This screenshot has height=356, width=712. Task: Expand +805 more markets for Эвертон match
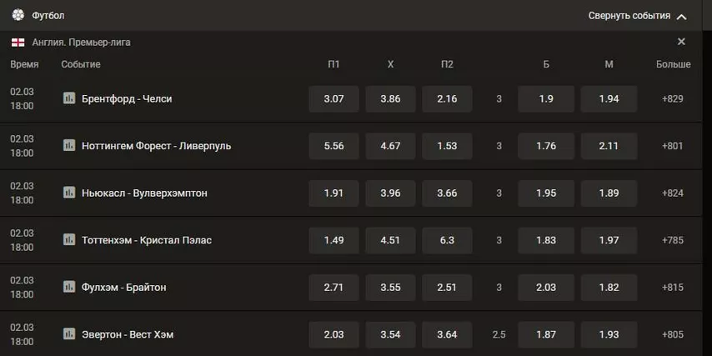673,334
